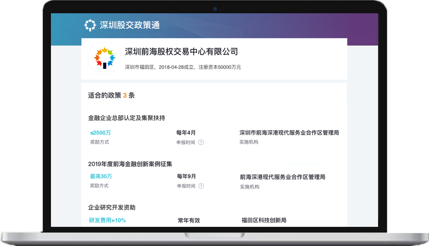Show help for 每年4月 申报时间
This screenshot has width=429, height=246.
(x=201, y=142)
